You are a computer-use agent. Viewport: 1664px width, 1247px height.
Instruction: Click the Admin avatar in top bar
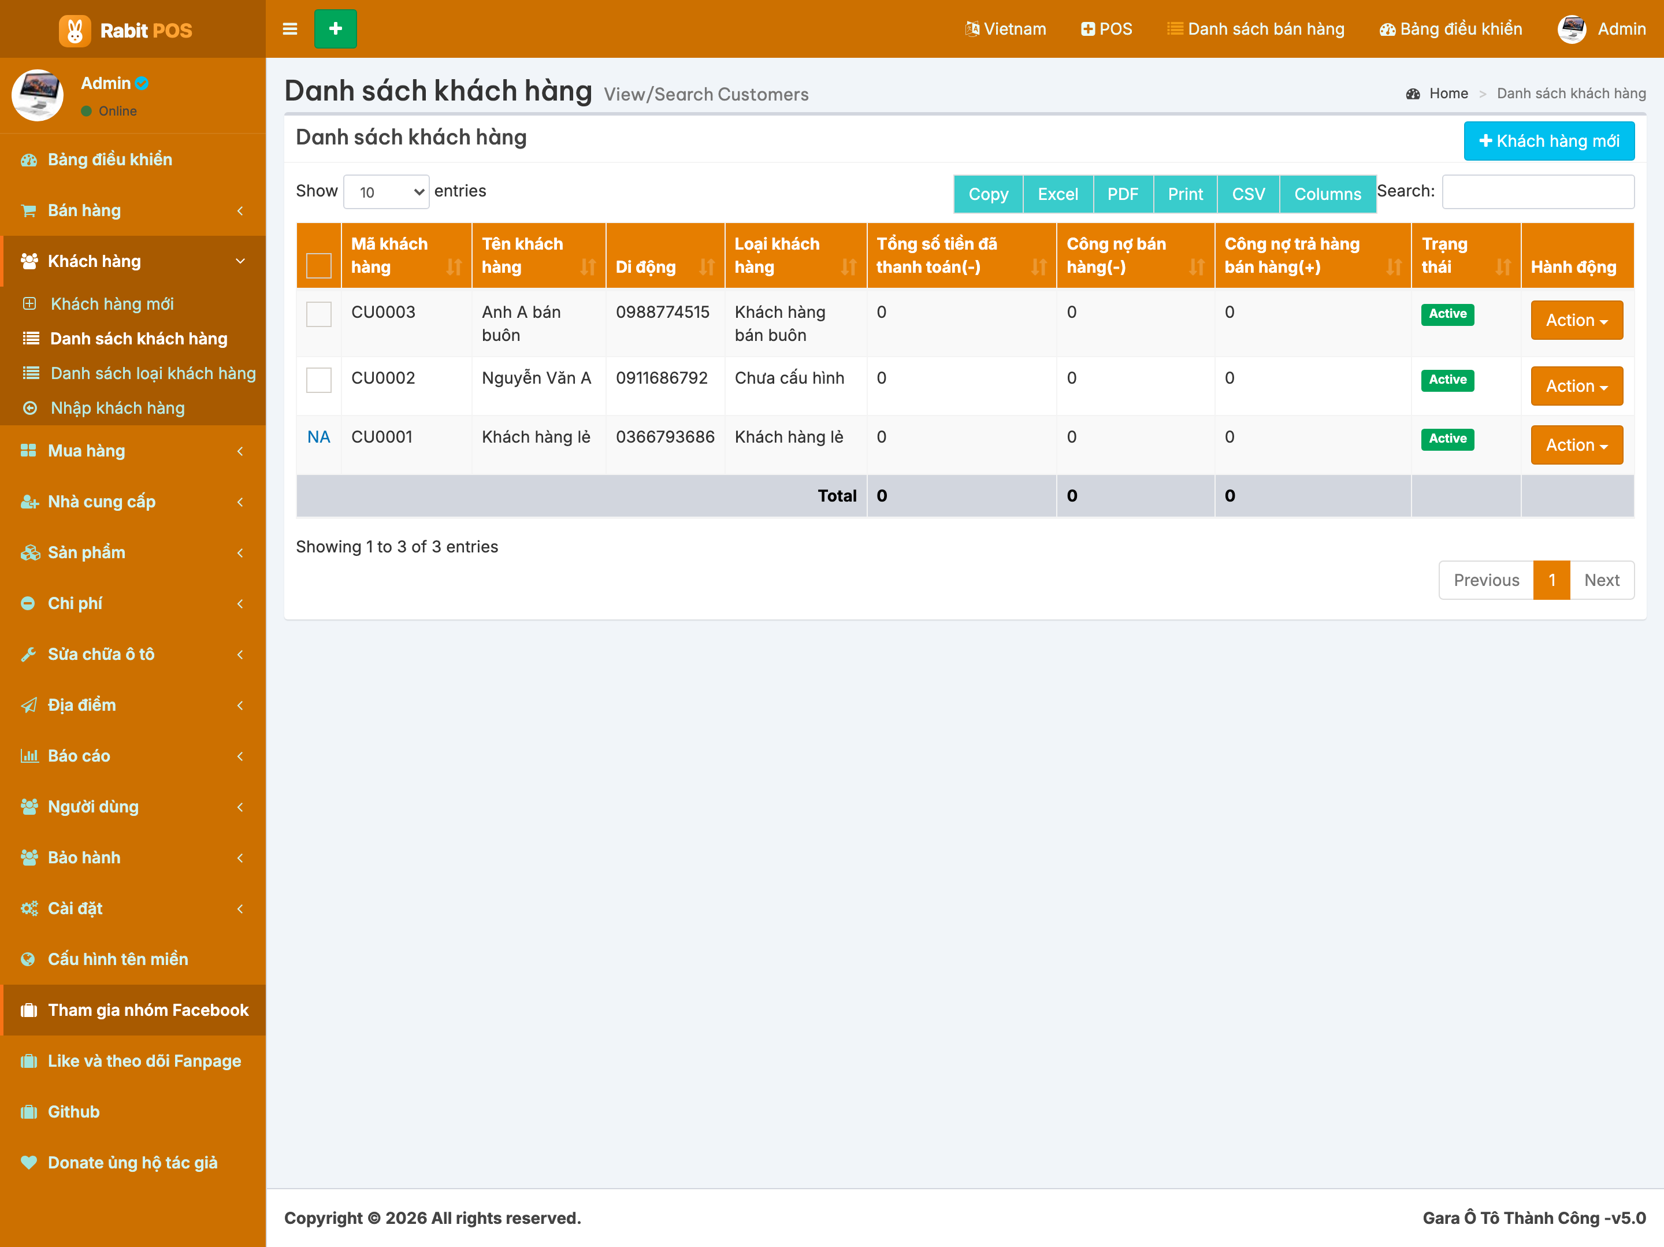pos(1572,29)
